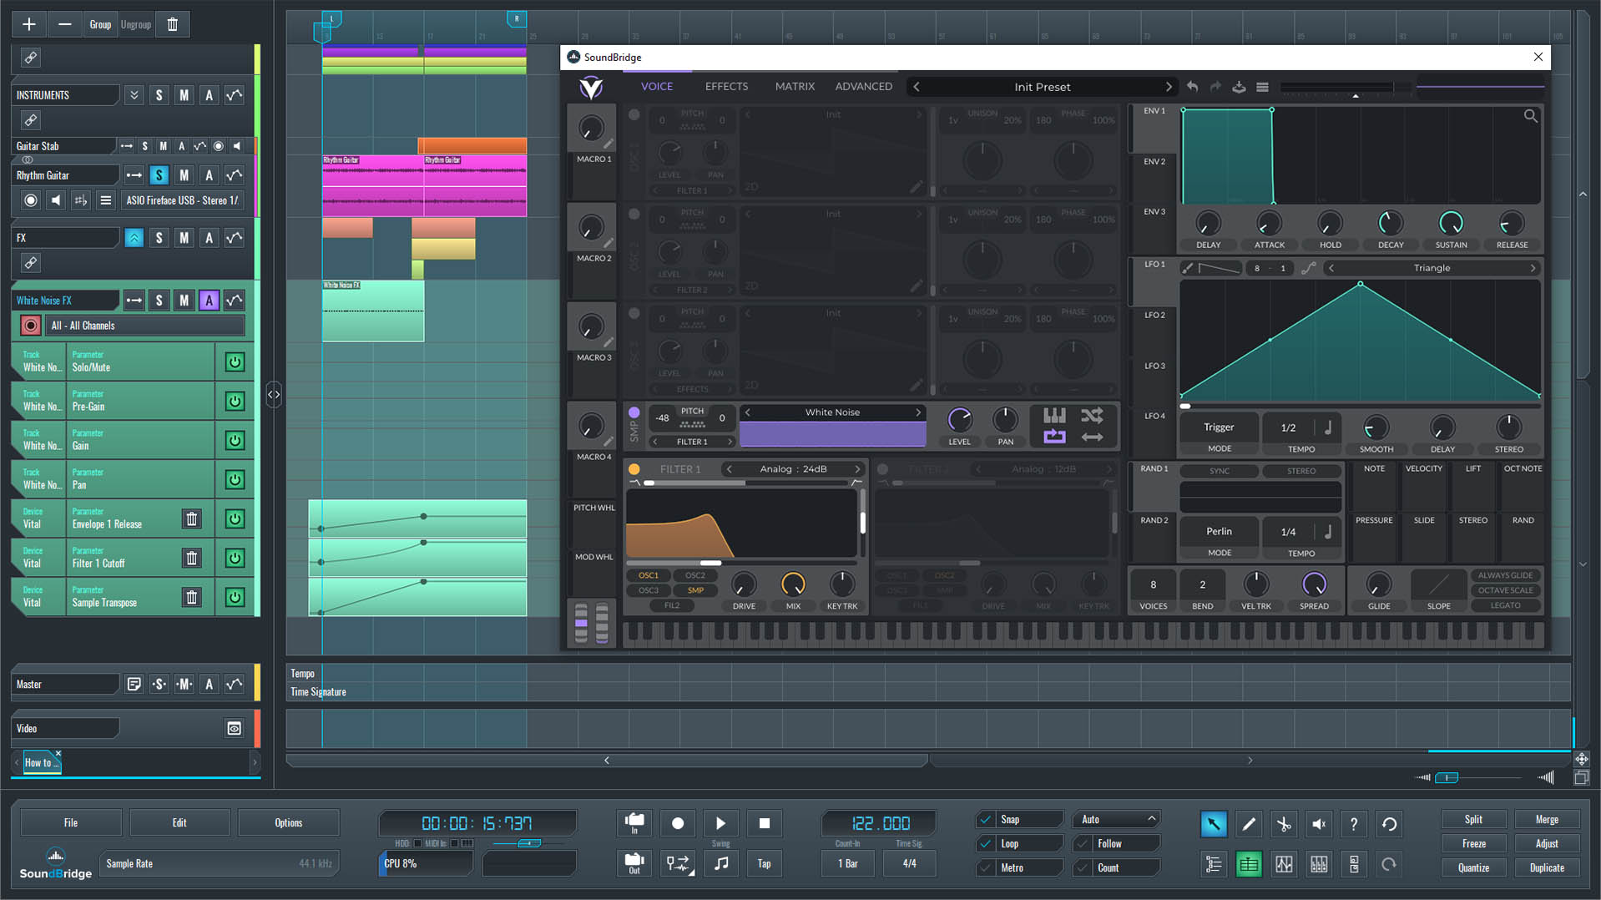1601x900 pixels.
Task: Mute the White Noise FX track
Action: point(184,301)
